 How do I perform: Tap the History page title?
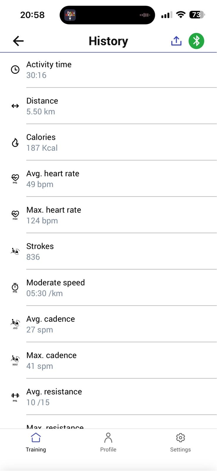(x=108, y=41)
